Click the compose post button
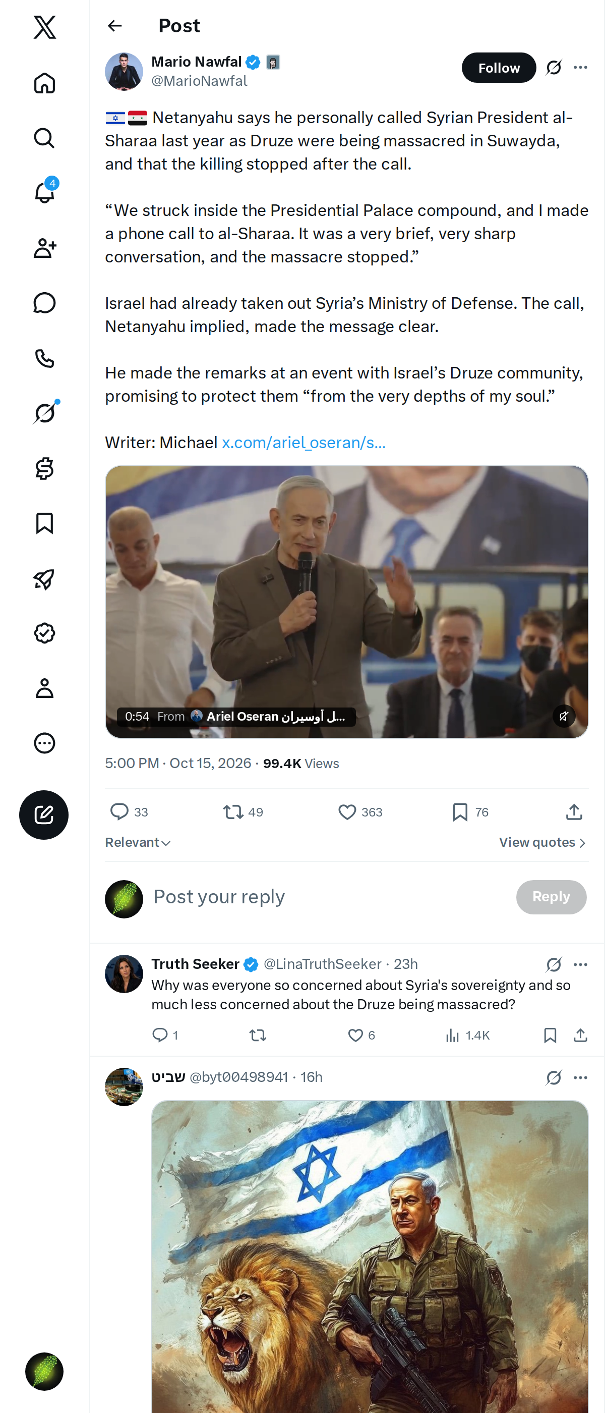Image resolution: width=605 pixels, height=1413 pixels. tap(44, 814)
